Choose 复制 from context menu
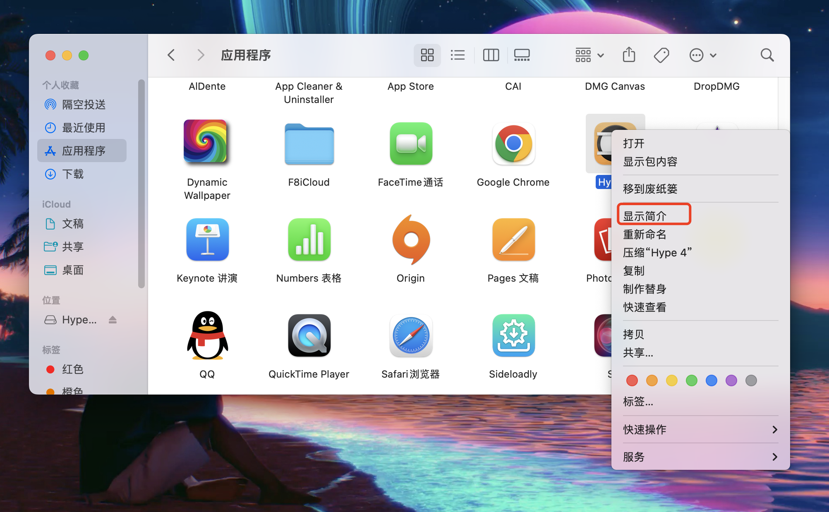The width and height of the screenshot is (829, 512). click(701, 271)
